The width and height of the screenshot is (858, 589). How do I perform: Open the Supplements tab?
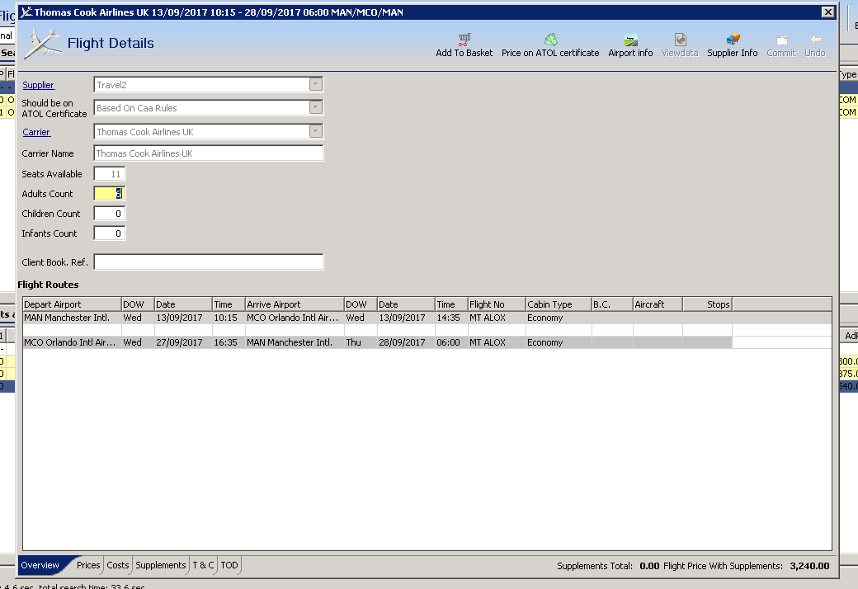coord(161,565)
